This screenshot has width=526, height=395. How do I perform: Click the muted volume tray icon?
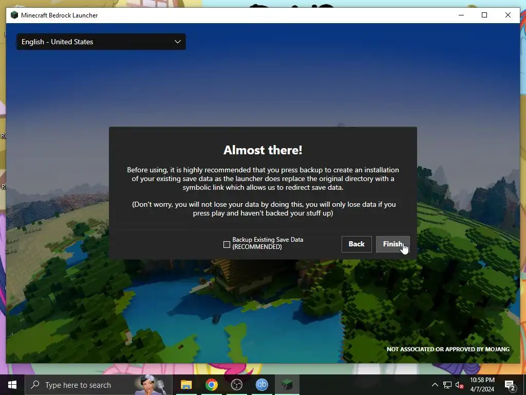pyautogui.click(x=459, y=385)
